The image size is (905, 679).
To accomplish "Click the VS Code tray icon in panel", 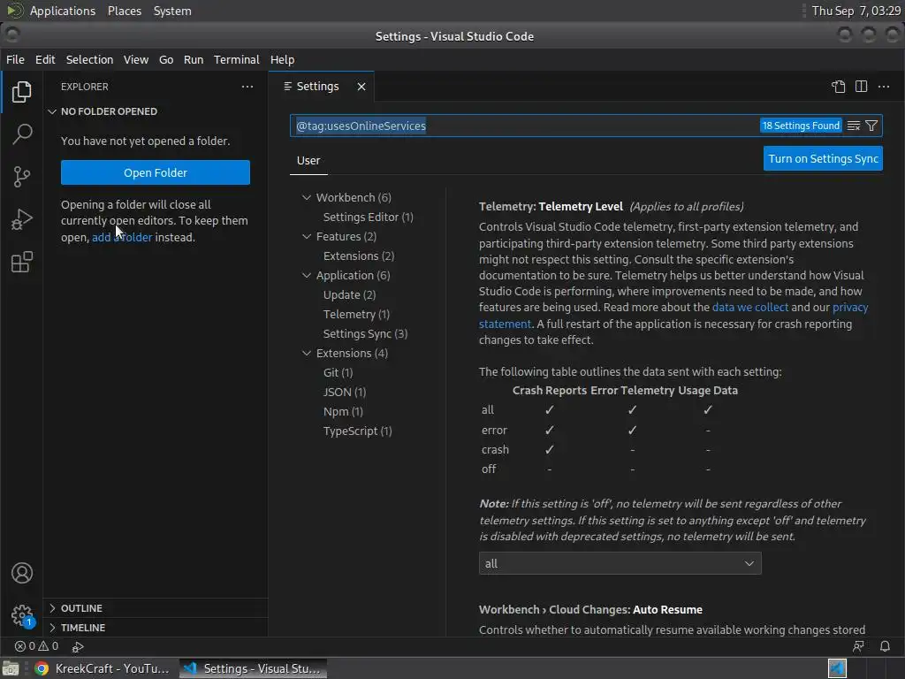I will (x=837, y=668).
